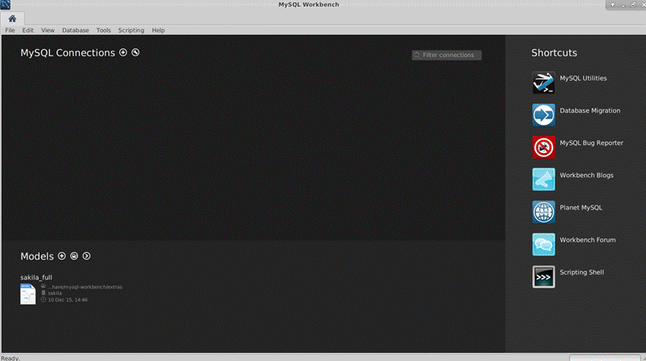The image size is (646, 361).
Task: Click the MySQL Bug Reporter label
Action: [591, 143]
